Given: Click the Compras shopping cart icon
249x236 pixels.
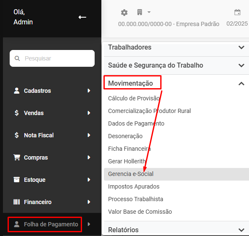Looking at the screenshot, I should point(17,157).
